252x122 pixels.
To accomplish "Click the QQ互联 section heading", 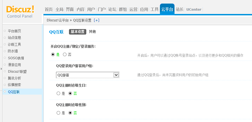I will pyautogui.click(x=56, y=32).
